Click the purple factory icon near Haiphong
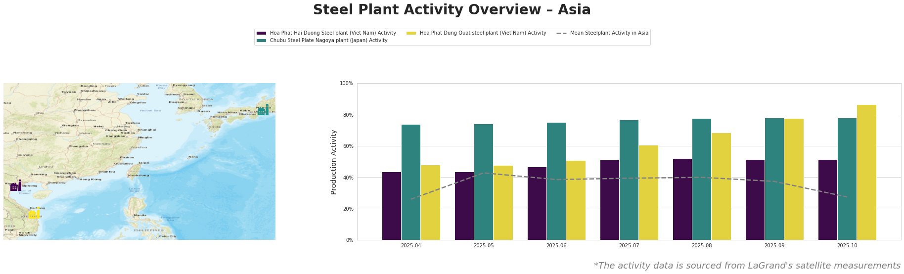This screenshot has height=274, width=904. point(15,185)
